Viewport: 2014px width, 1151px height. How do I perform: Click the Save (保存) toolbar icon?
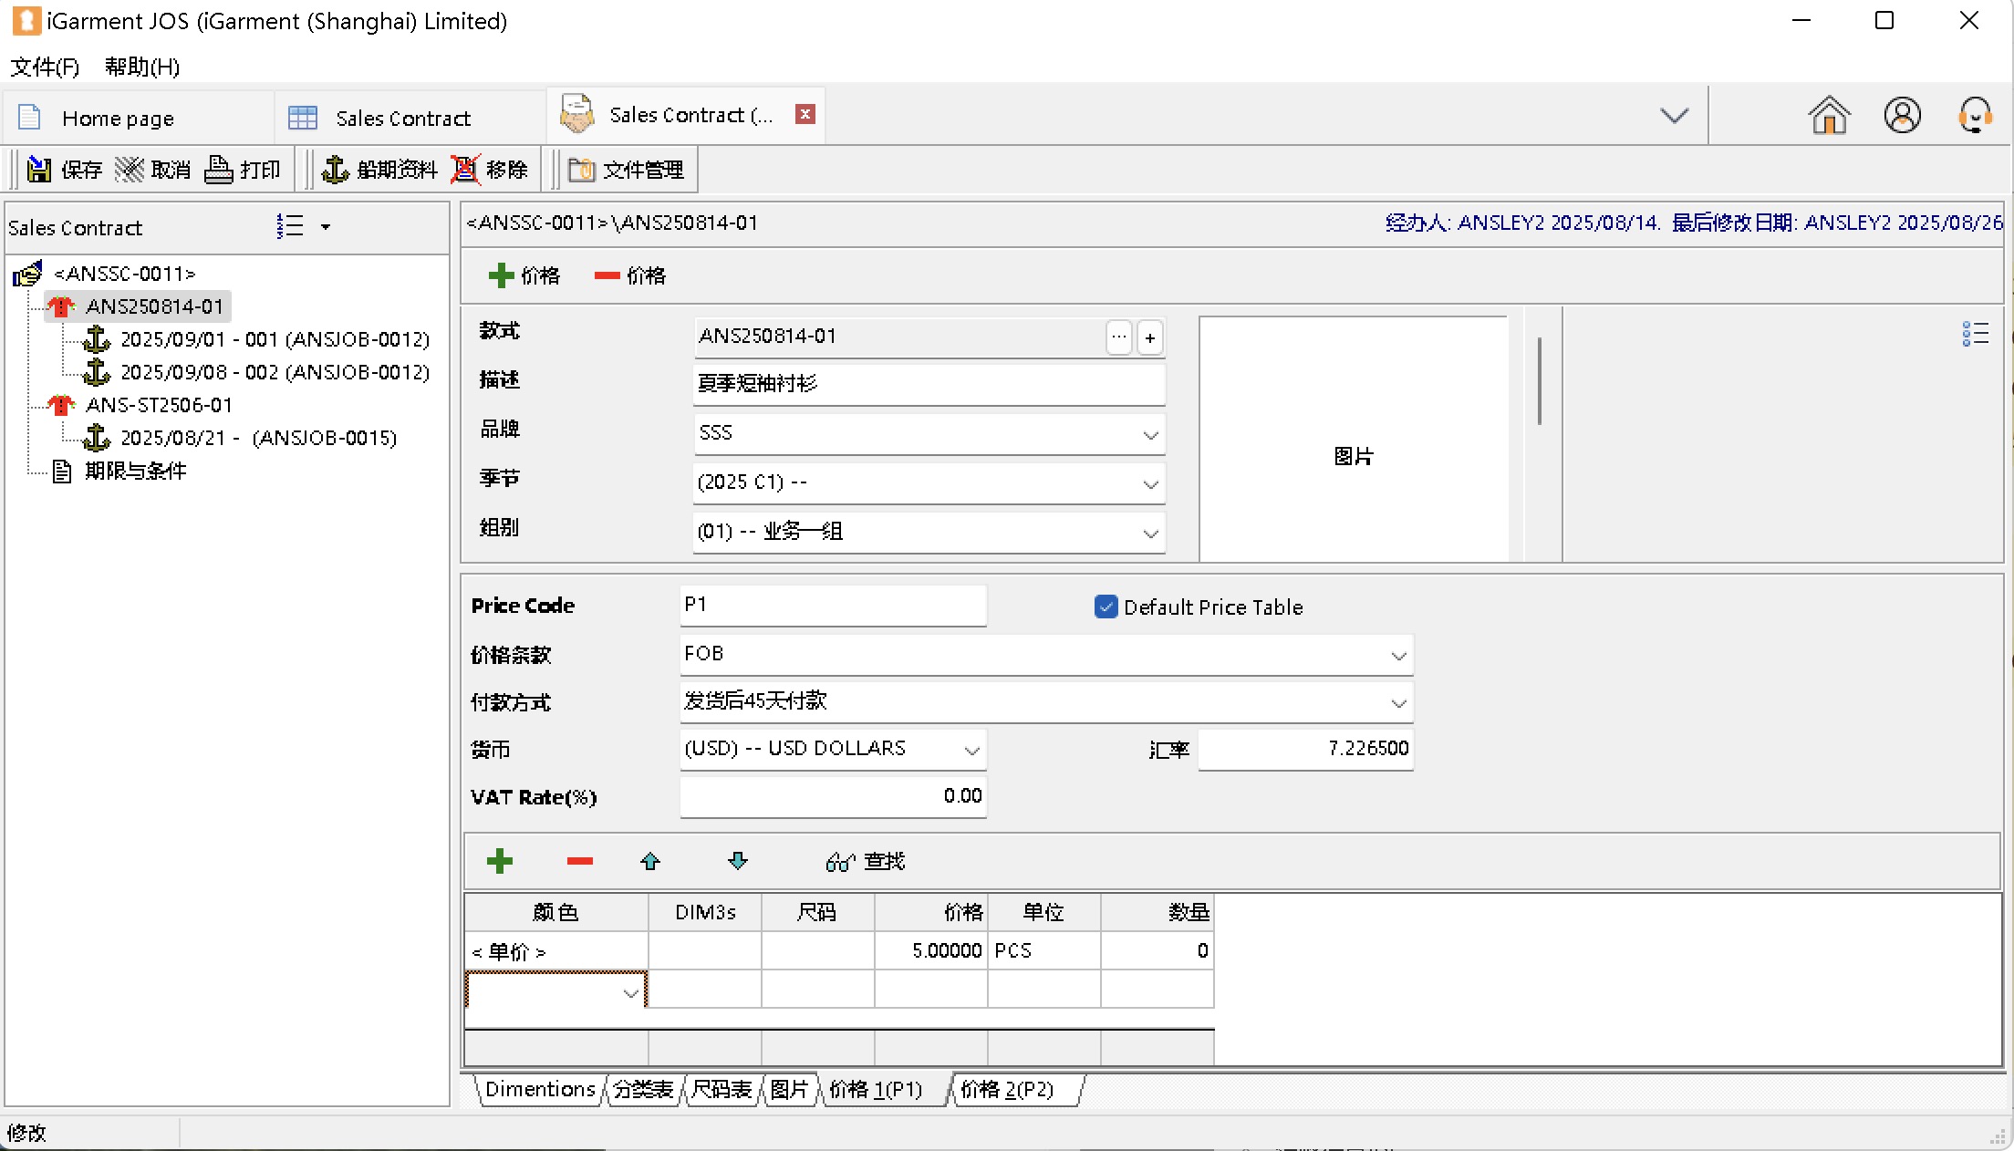click(39, 170)
